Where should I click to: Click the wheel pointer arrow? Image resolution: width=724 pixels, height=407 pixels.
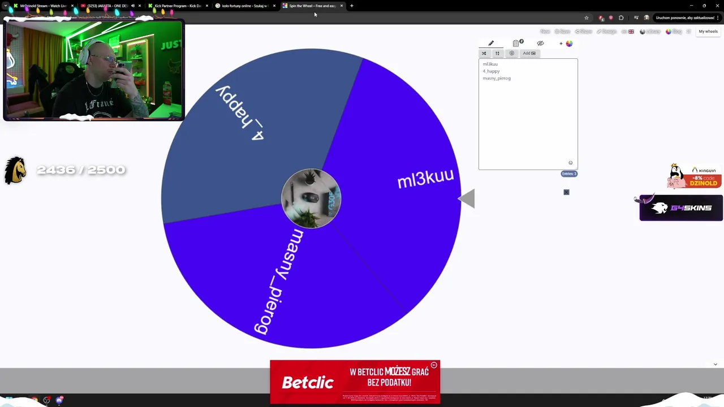pos(467,198)
